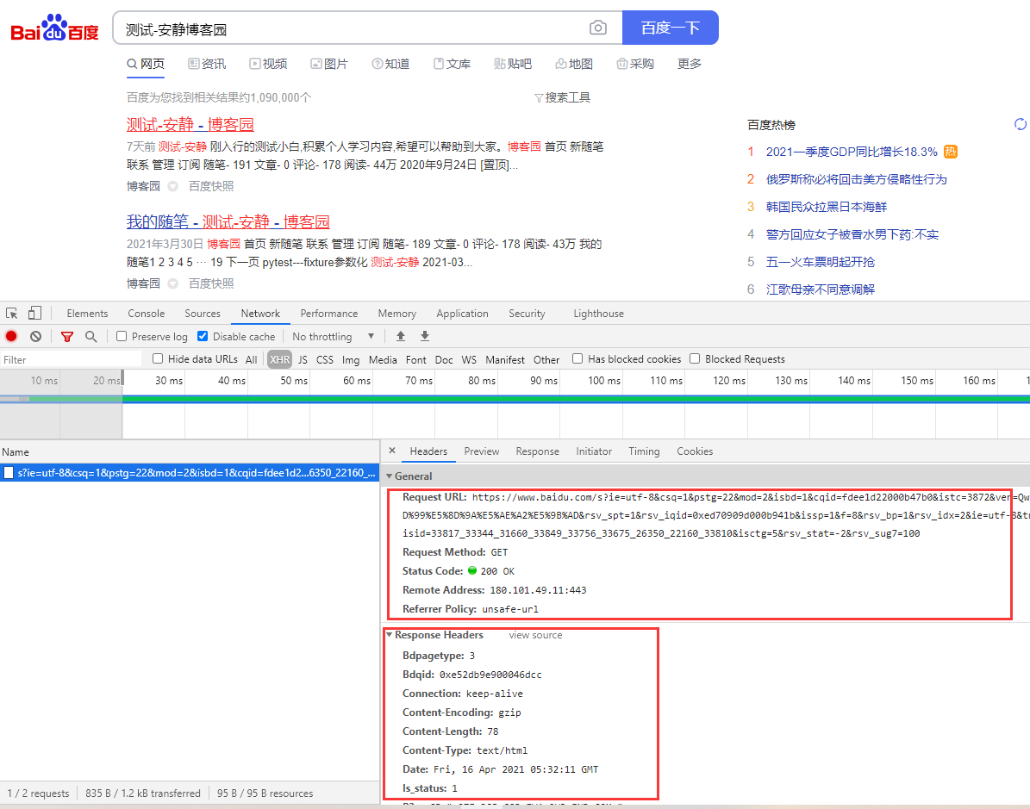Open the request Preview tab

point(482,451)
